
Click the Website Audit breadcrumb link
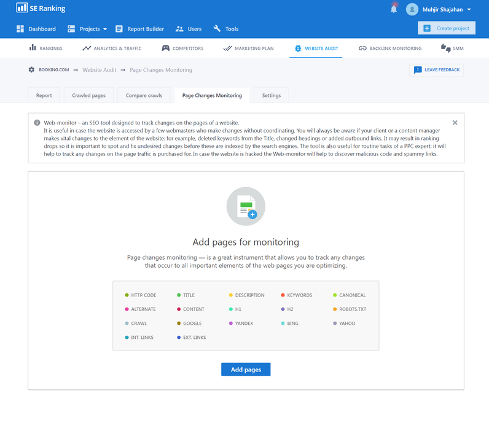click(x=100, y=70)
